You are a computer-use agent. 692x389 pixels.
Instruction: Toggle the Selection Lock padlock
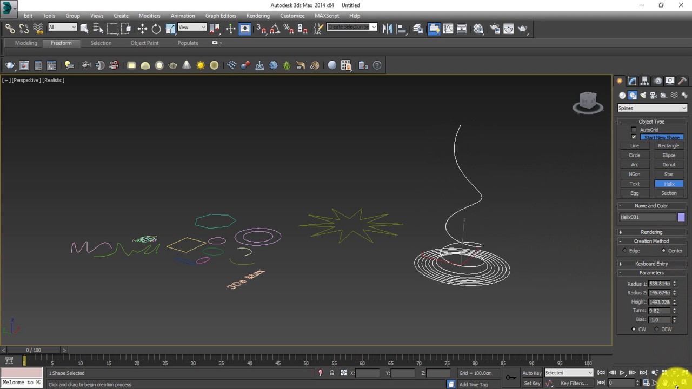tap(331, 373)
